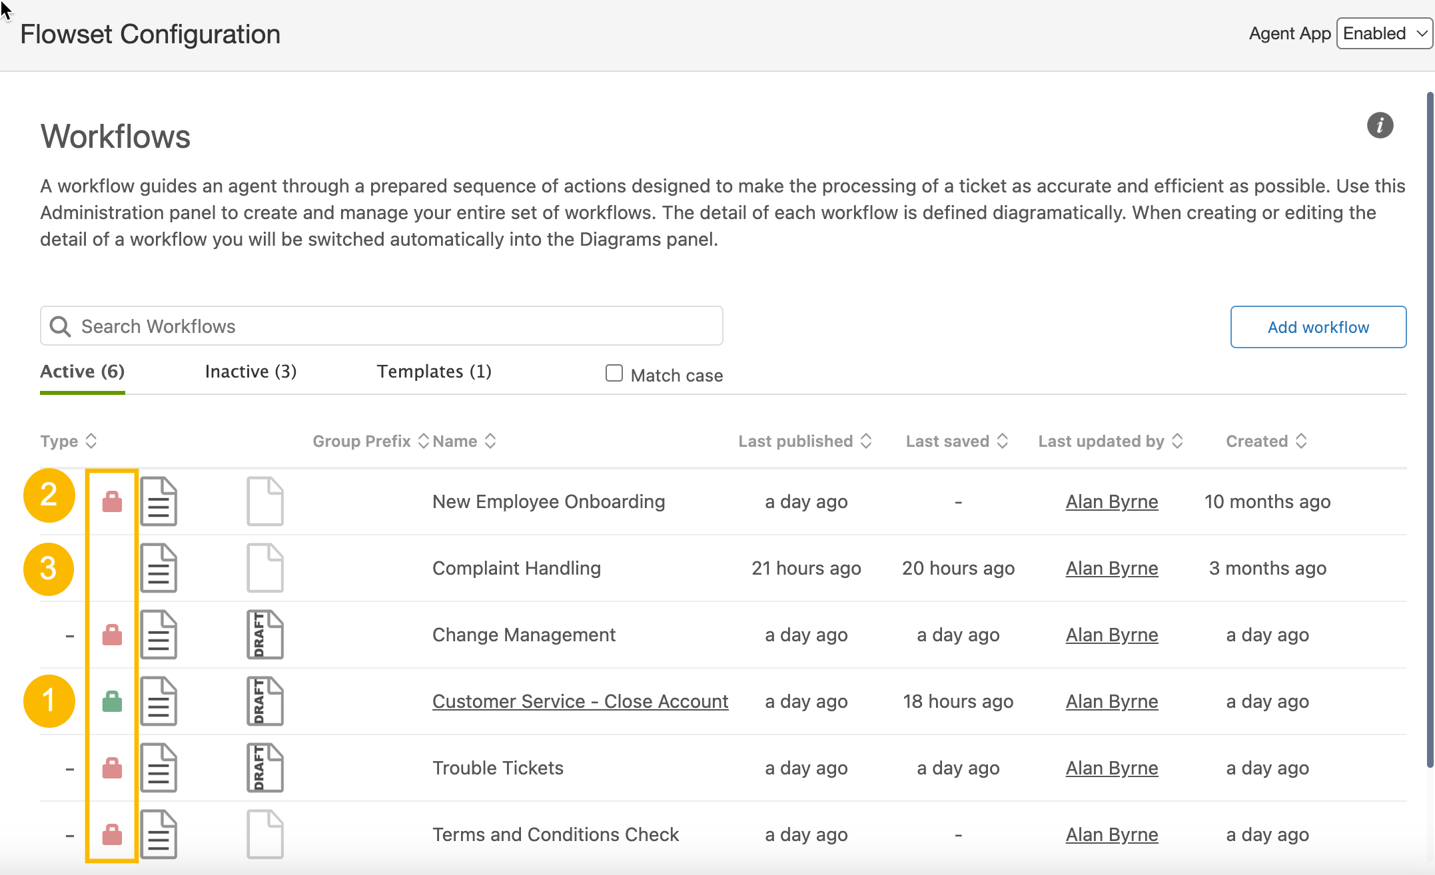Image resolution: width=1435 pixels, height=875 pixels.
Task: Open published document icon for Complaint Handling
Action: 159,568
